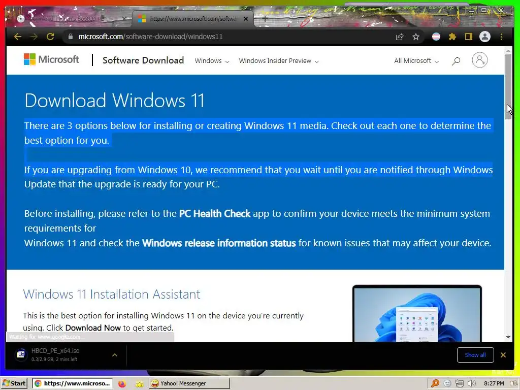The width and height of the screenshot is (520, 390).
Task: Open the Chrome profile avatar
Action: click(x=485, y=37)
